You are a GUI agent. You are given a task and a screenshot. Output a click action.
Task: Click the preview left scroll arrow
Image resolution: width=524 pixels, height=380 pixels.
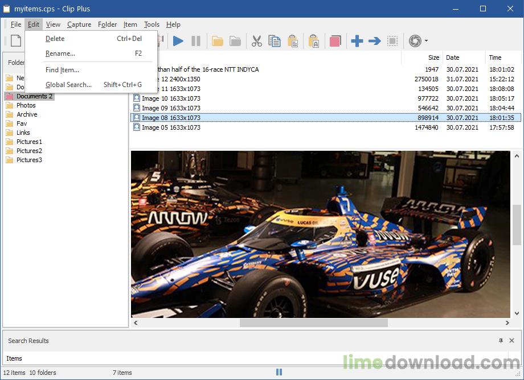(x=136, y=323)
